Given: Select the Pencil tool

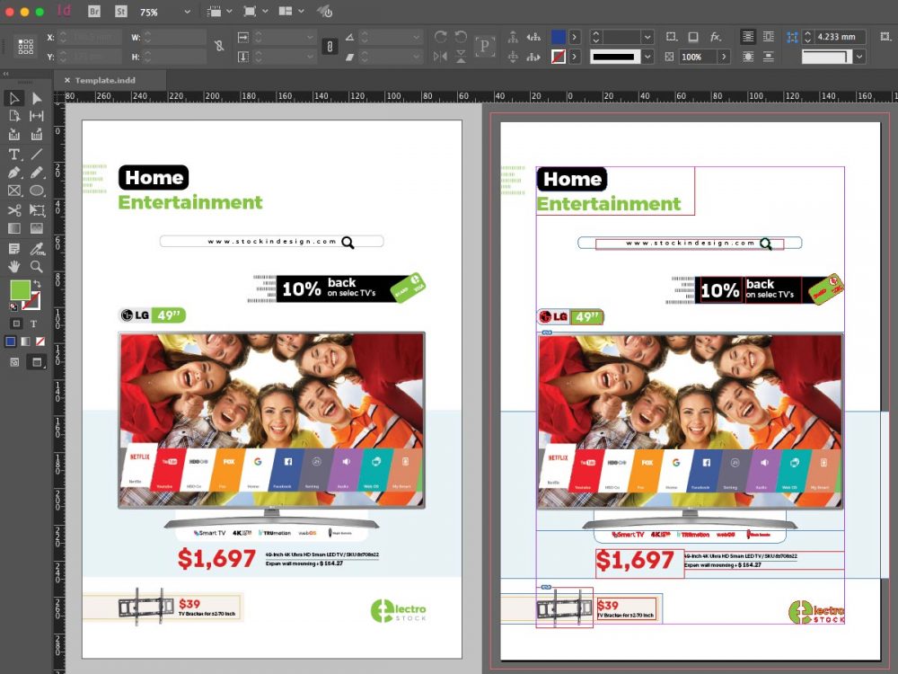Looking at the screenshot, I should click(37, 173).
